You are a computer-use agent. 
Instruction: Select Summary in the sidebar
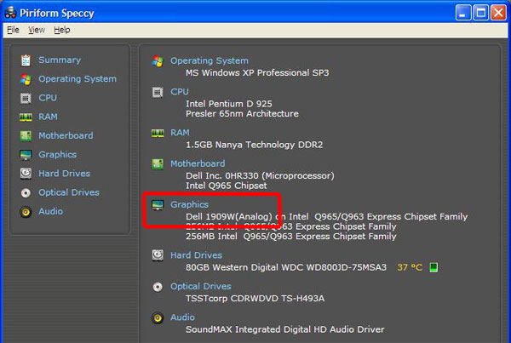pyautogui.click(x=60, y=60)
